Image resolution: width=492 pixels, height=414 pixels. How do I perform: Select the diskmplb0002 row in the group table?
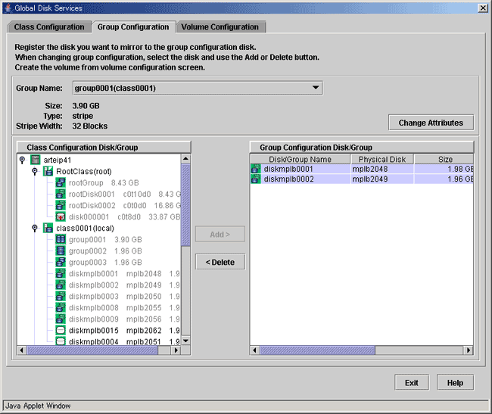(x=362, y=179)
